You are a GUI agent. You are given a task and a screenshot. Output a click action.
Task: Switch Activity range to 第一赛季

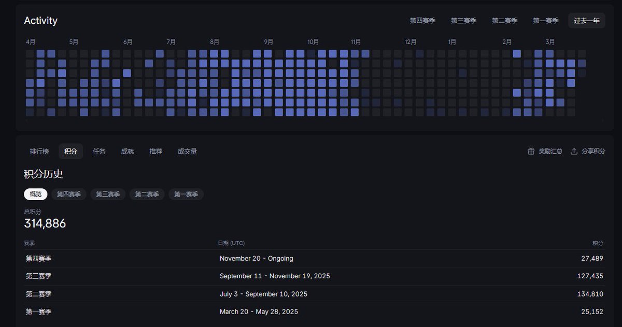click(x=545, y=21)
